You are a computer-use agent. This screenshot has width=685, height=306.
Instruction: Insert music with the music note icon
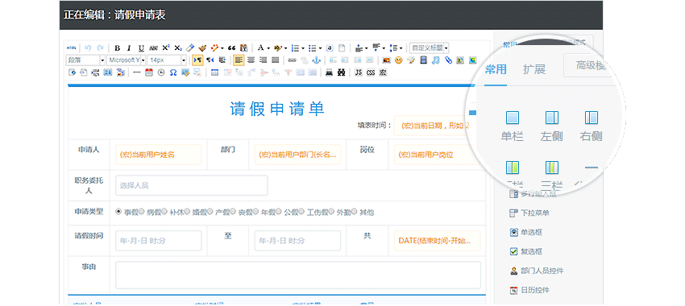(435, 60)
